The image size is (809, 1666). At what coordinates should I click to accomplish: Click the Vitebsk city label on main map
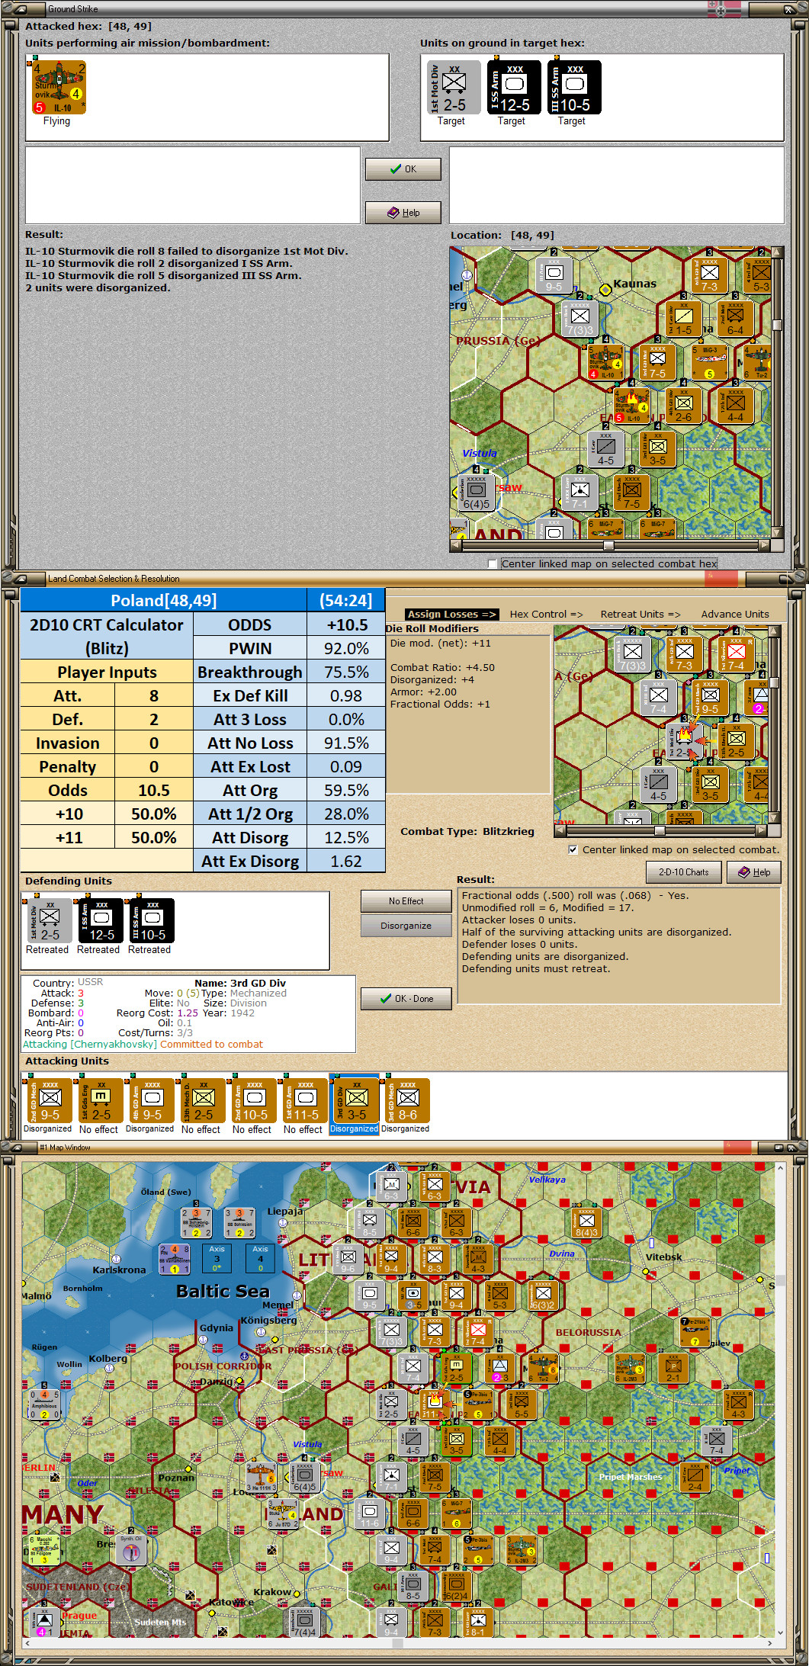tap(663, 1257)
